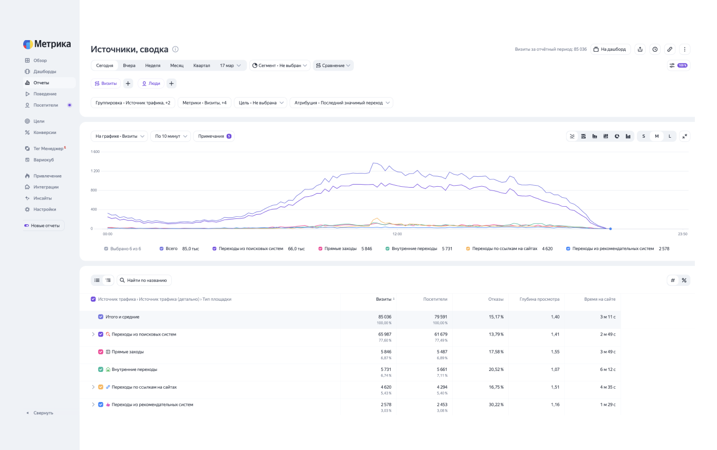Image resolution: width=717 pixels, height=450 pixels.
Task: Switch chart to pie chart view
Action: [617, 136]
